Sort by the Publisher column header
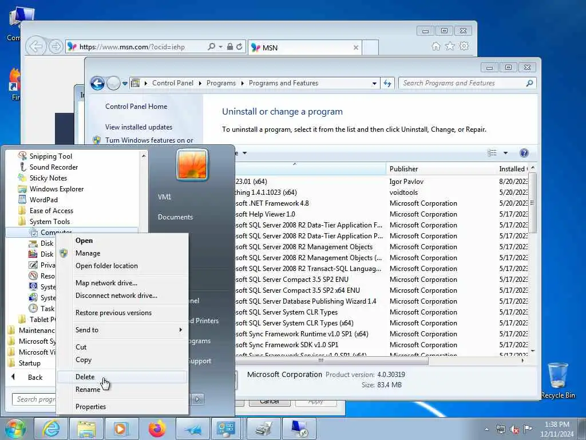 point(441,169)
